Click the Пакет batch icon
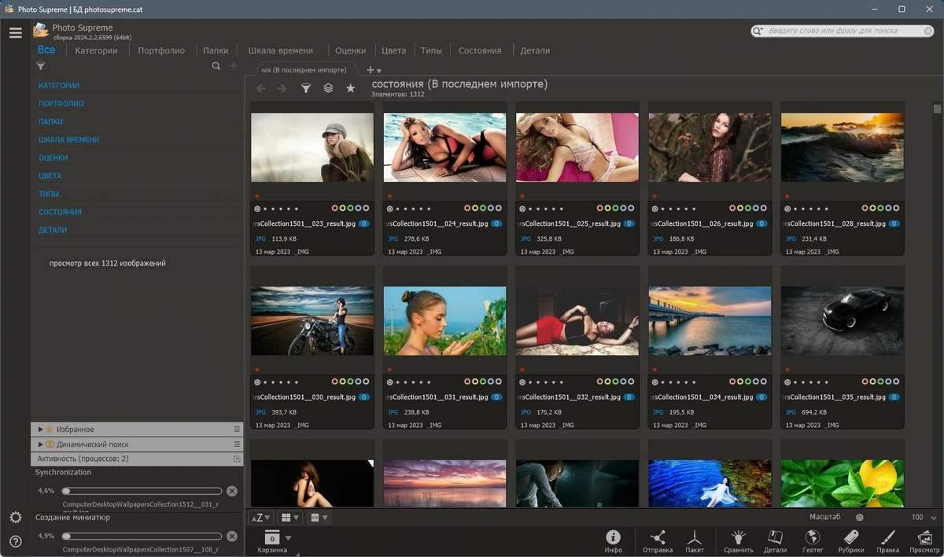The width and height of the screenshot is (944, 557). [695, 540]
